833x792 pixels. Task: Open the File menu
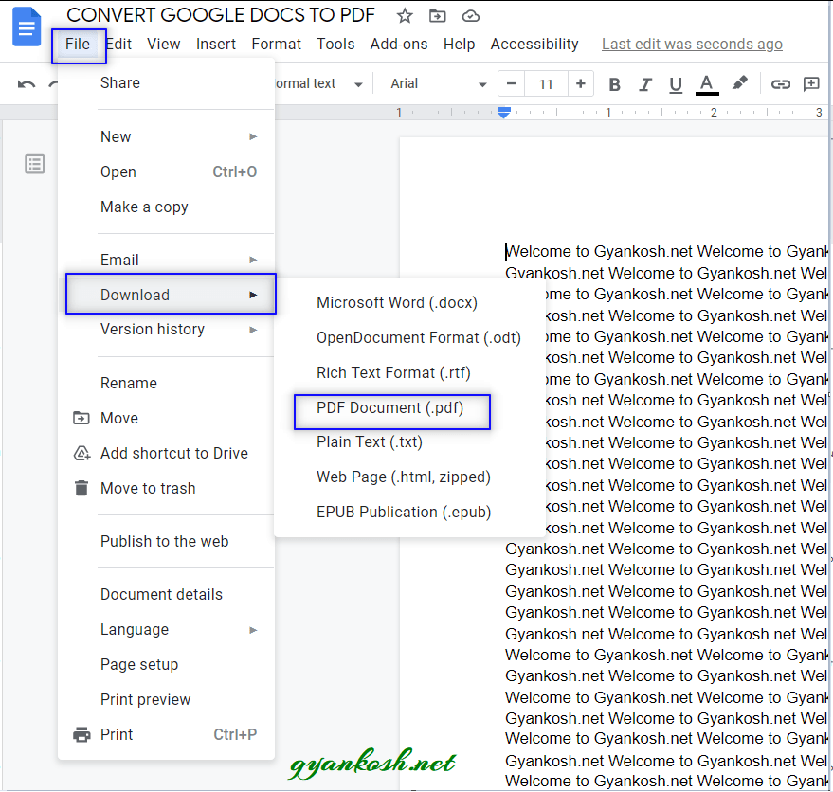(x=78, y=45)
